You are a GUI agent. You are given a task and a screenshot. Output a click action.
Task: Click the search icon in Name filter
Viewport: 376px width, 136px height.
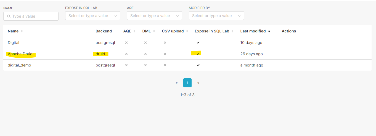(9, 16)
